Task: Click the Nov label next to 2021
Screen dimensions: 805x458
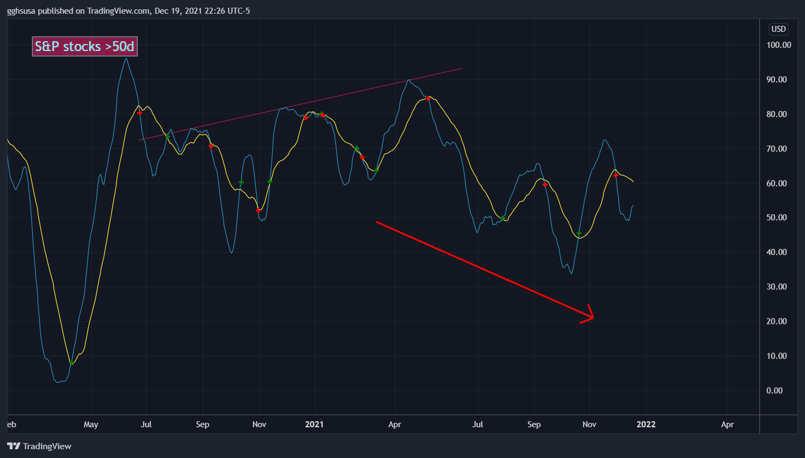Action: pos(259,425)
